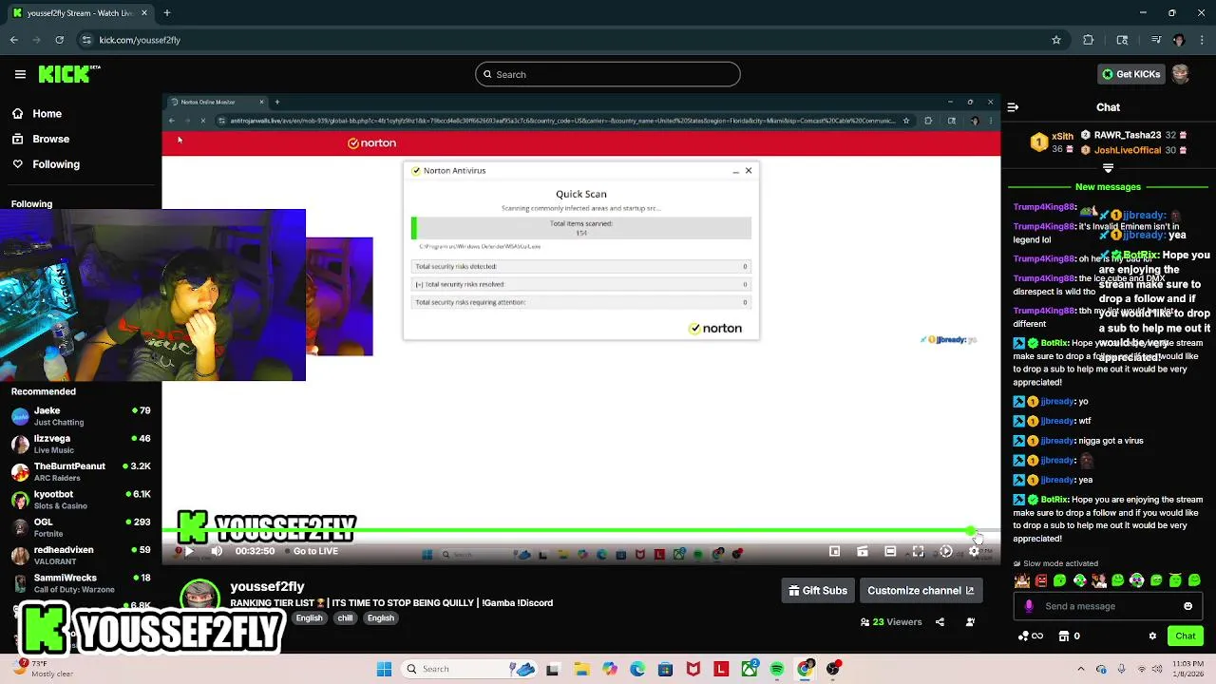This screenshot has width=1216, height=684.
Task: Open kyootbot recommended channel
Action: [81, 500]
